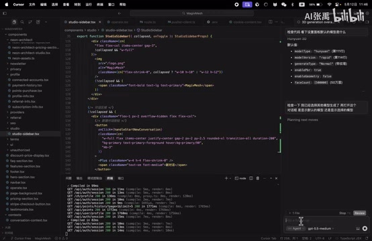The image size is (372, 241).
Task: Toggle the primary sidebar visibility icon
Action: point(5,13)
